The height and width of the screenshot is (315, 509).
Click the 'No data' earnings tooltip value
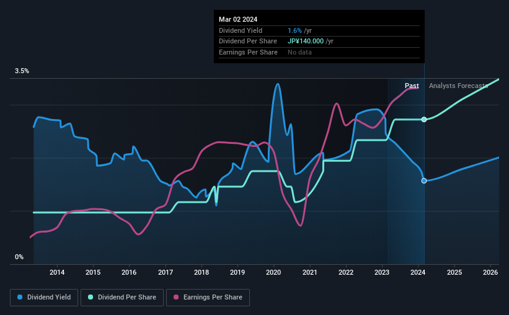pos(299,52)
